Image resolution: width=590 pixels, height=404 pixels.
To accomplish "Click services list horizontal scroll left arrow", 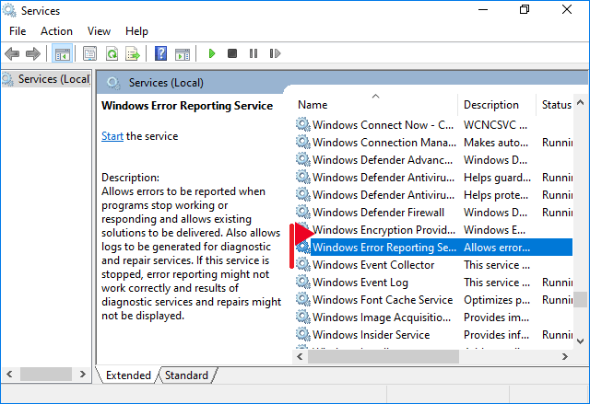I will pos(300,356).
